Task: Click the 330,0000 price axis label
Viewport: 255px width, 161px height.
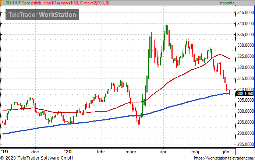Action: coord(245,45)
